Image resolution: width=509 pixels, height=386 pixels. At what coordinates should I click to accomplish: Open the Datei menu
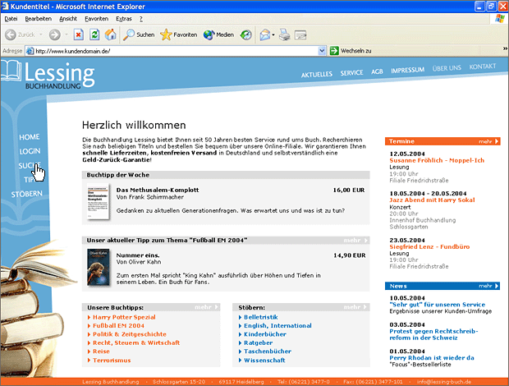point(11,19)
